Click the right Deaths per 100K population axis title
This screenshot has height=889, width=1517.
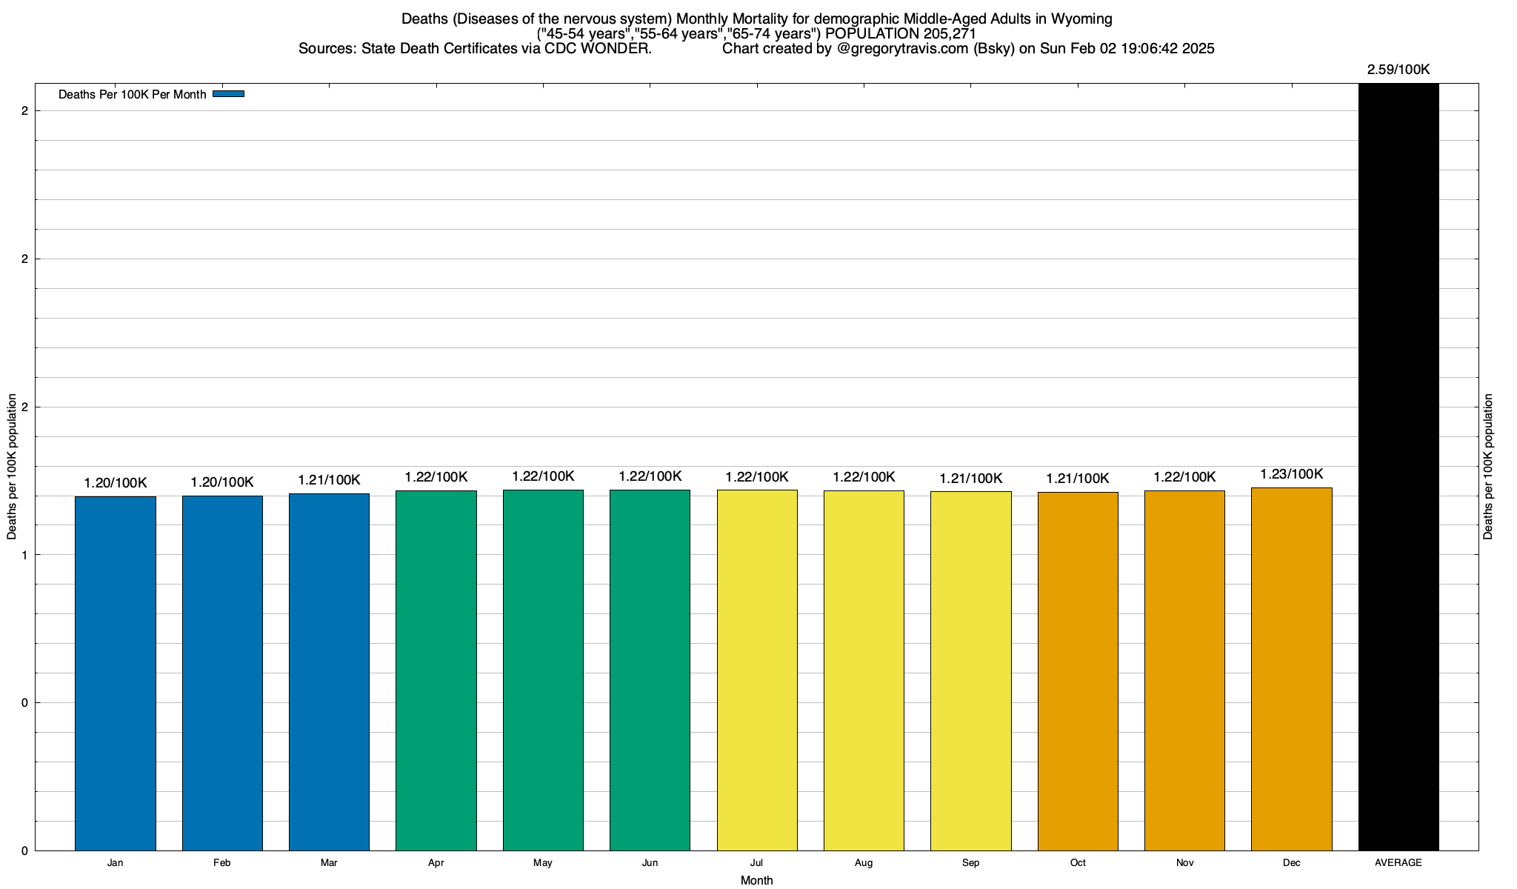pyautogui.click(x=1489, y=467)
